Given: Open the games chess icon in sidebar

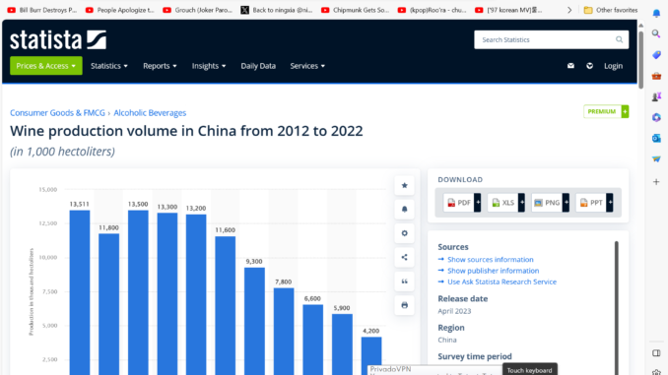Looking at the screenshot, I should point(656,96).
